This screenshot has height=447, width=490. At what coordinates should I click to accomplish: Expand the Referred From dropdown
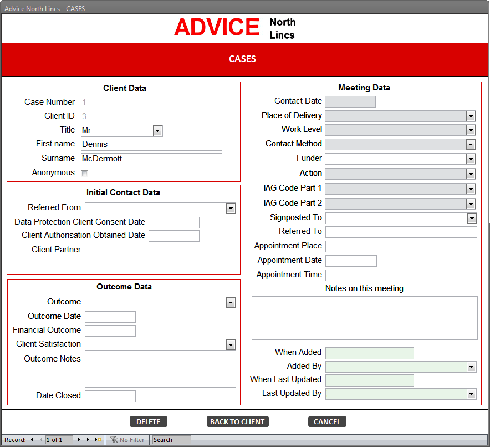[231, 208]
